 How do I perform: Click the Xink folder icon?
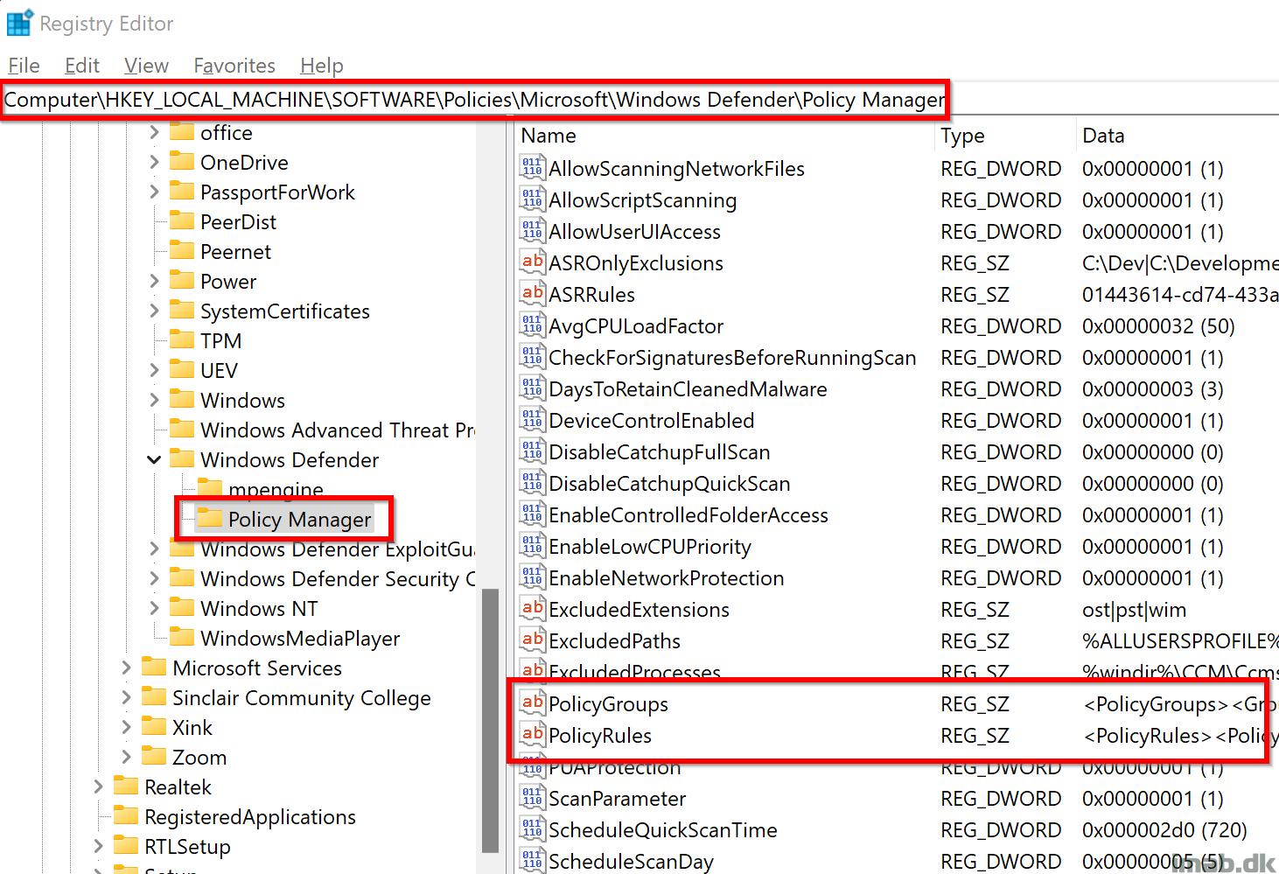pos(154,726)
